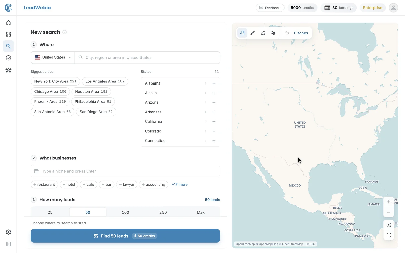This screenshot has width=405, height=253.
Task: Select the 250 leads option
Action: point(163,212)
